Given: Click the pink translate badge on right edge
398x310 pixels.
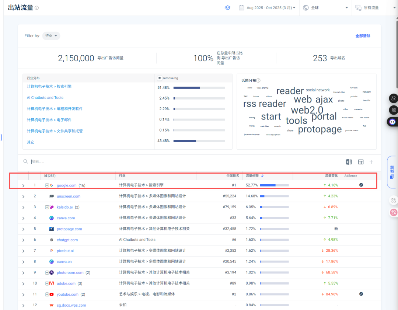Looking at the screenshot, I should click(394, 212).
